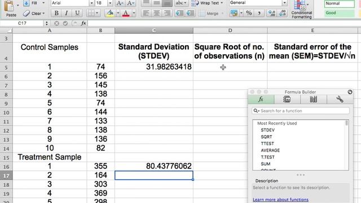This screenshot has height=203, width=361.
Task: Increase decimal places
Action: 272,13
